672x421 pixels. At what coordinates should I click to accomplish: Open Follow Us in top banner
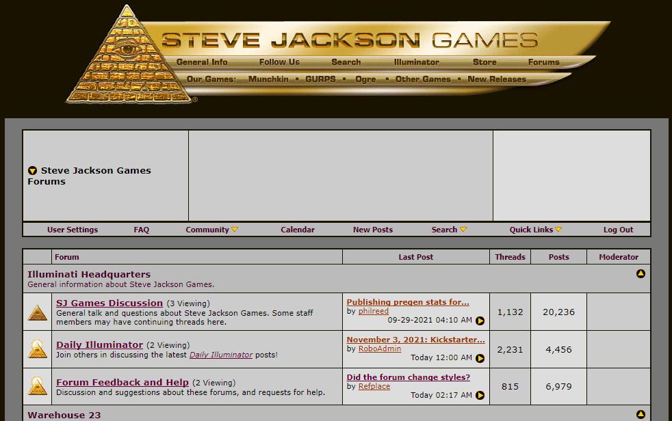pyautogui.click(x=279, y=62)
